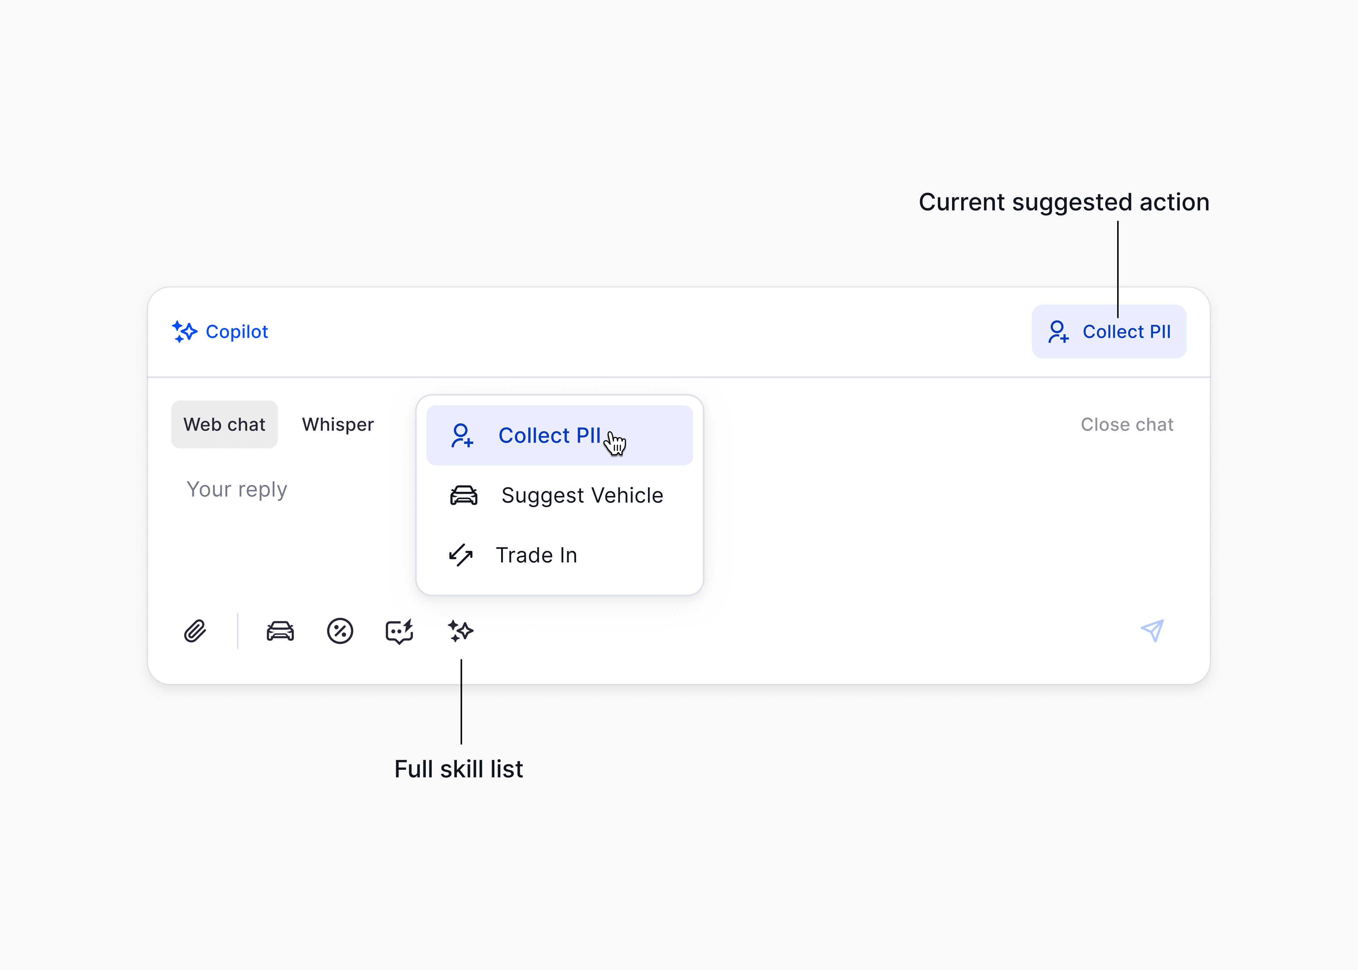Choose Suggest Vehicle from skill list

click(x=559, y=495)
